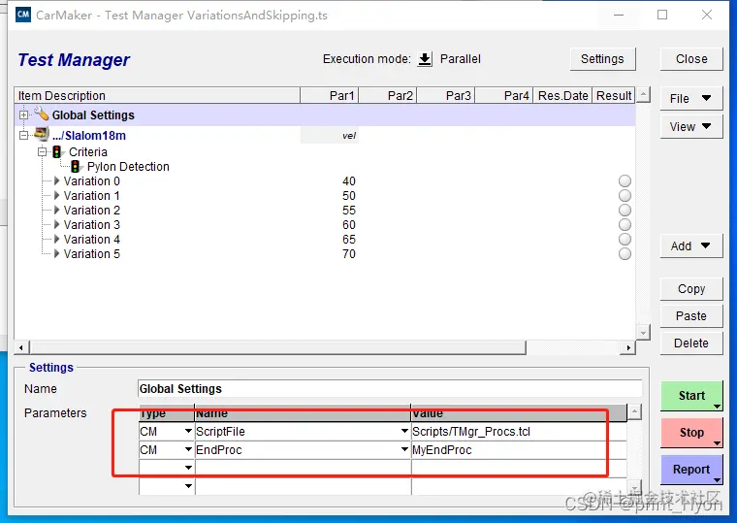
Task: Click the vel parameter cell
Action: (330, 136)
